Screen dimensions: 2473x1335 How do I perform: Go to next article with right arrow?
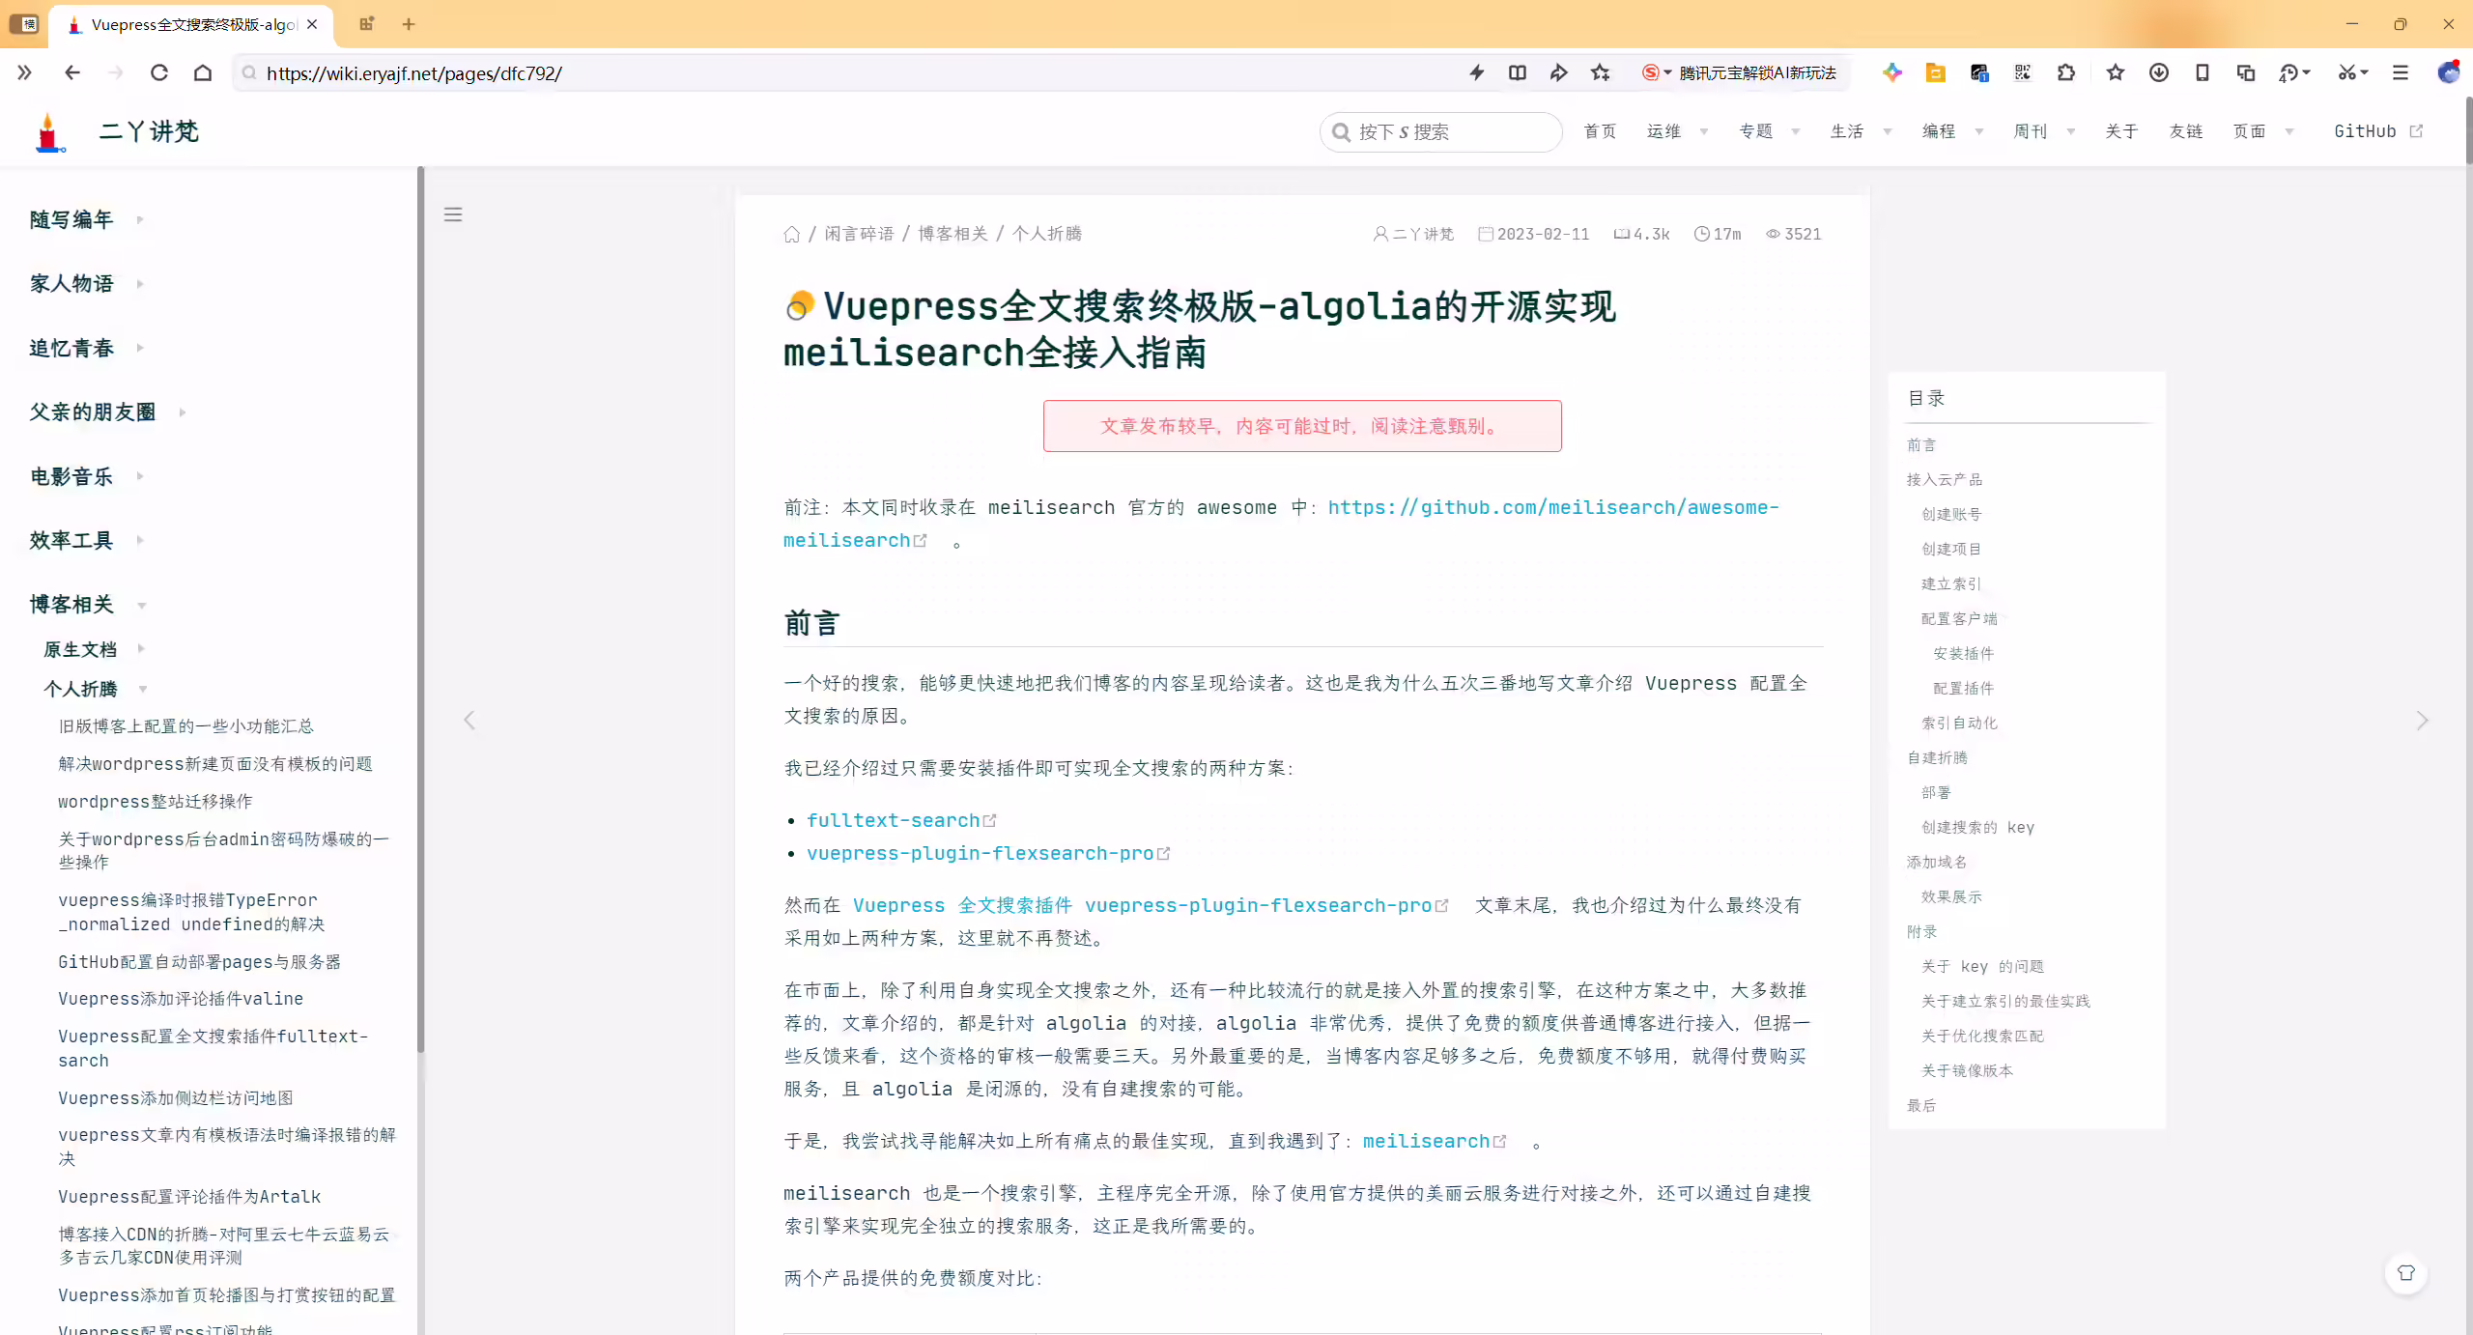2422,721
